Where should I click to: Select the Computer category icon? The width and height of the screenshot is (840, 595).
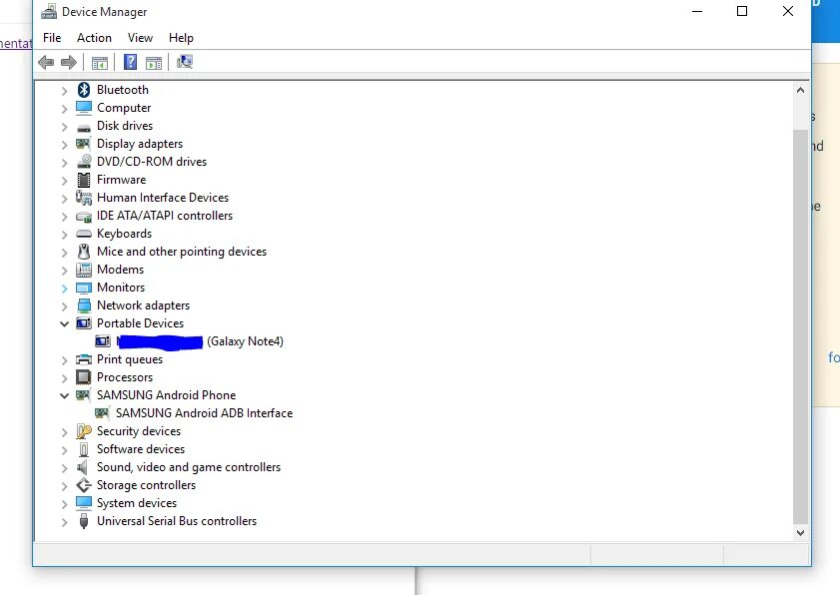coord(84,108)
